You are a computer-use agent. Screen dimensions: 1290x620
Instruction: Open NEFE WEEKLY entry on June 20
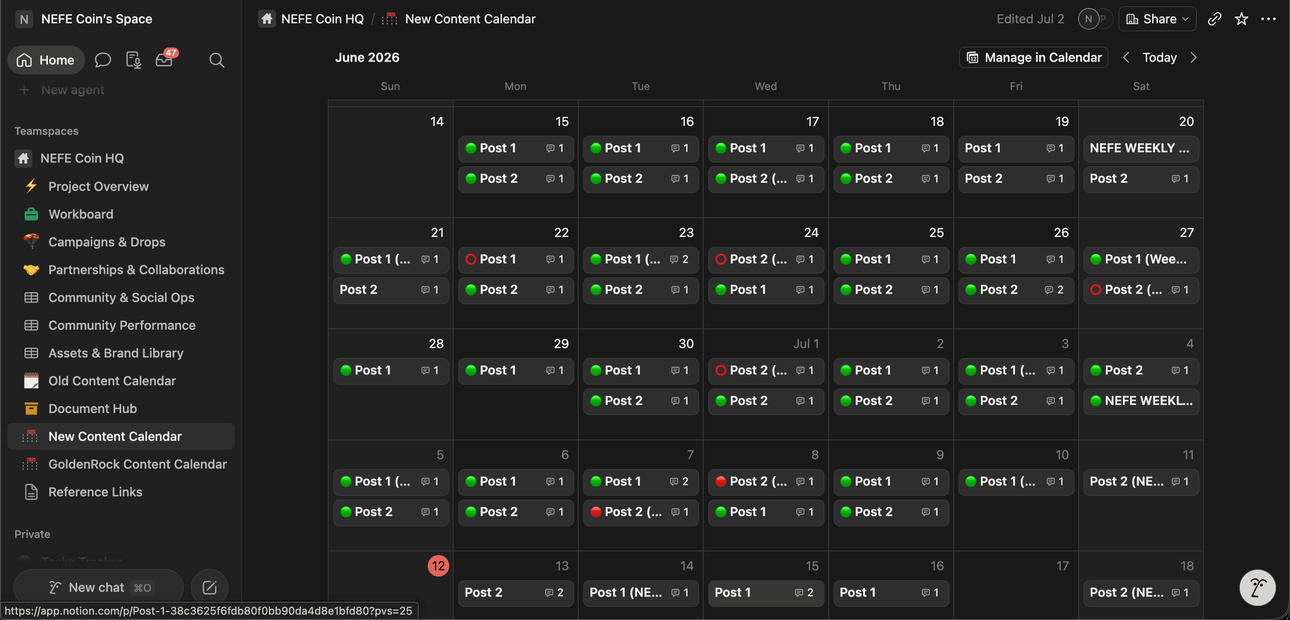coord(1141,148)
